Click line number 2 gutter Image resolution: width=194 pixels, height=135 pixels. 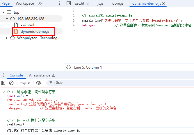pyautogui.click(x=74, y=16)
